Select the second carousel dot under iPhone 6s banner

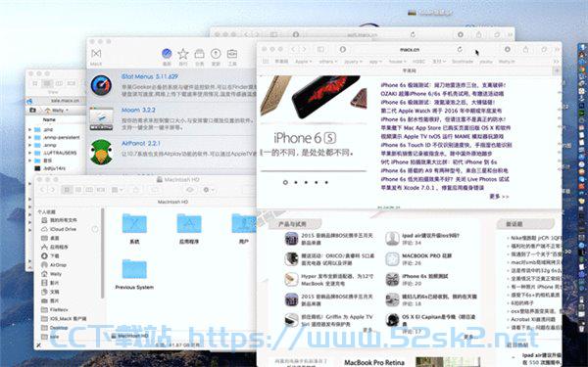[296, 182]
